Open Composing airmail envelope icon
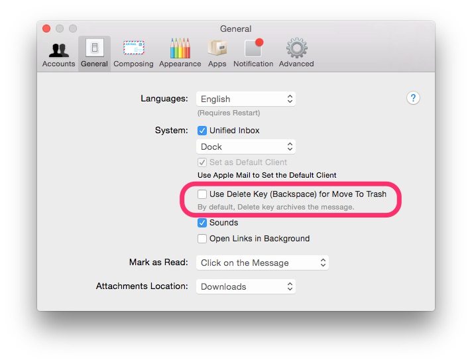Screen dimensions: 472x364 (134, 48)
